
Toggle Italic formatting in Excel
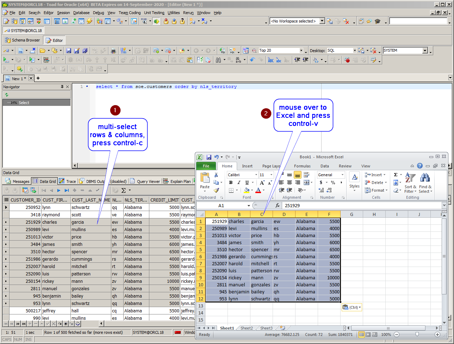(239, 183)
